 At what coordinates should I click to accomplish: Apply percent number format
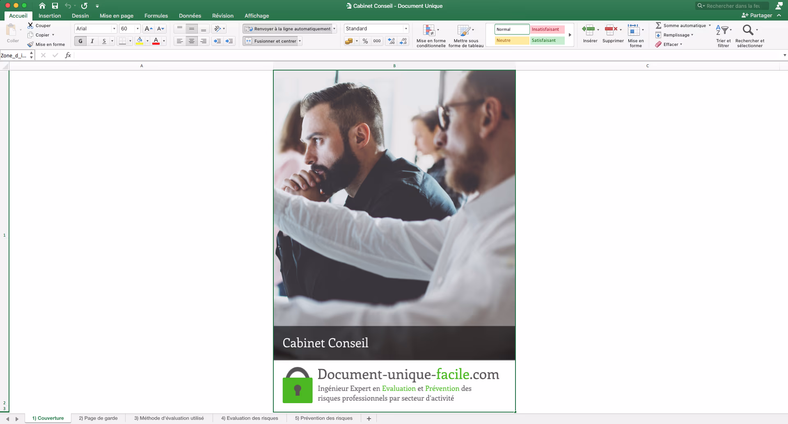(x=365, y=41)
